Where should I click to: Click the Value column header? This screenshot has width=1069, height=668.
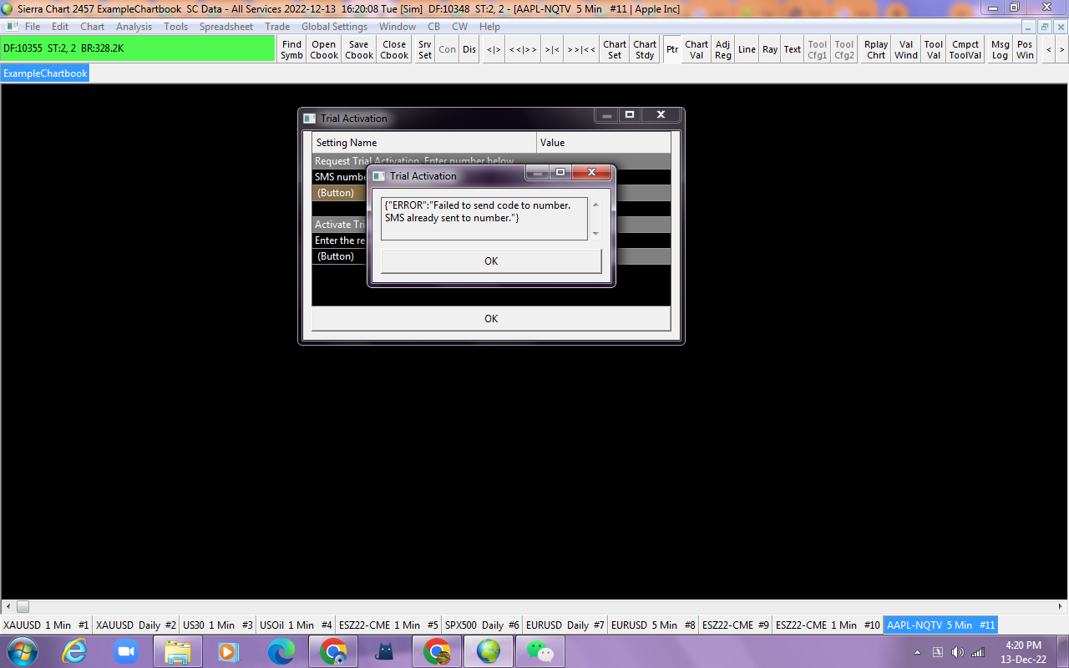click(604, 143)
